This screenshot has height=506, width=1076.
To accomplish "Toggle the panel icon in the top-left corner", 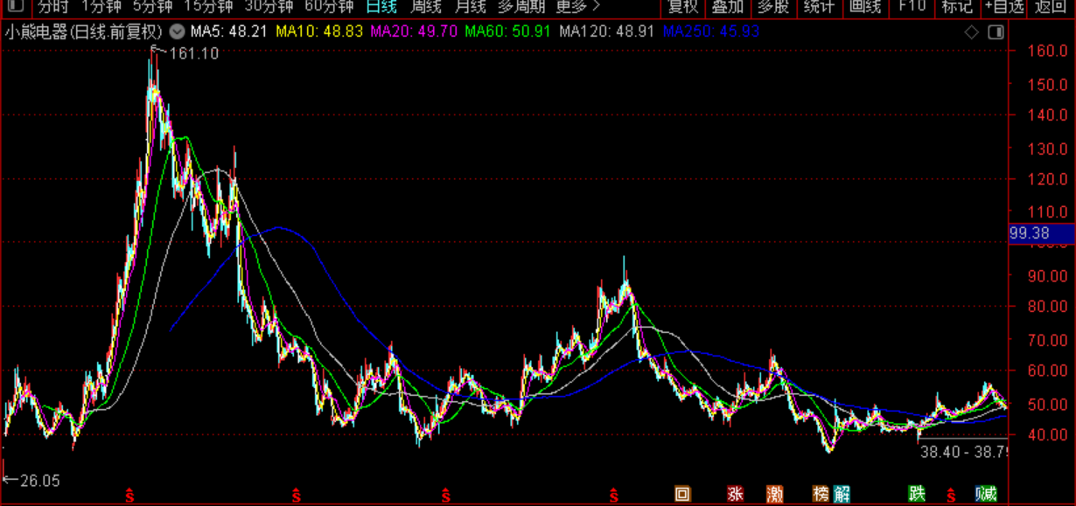I will click(x=15, y=7).
